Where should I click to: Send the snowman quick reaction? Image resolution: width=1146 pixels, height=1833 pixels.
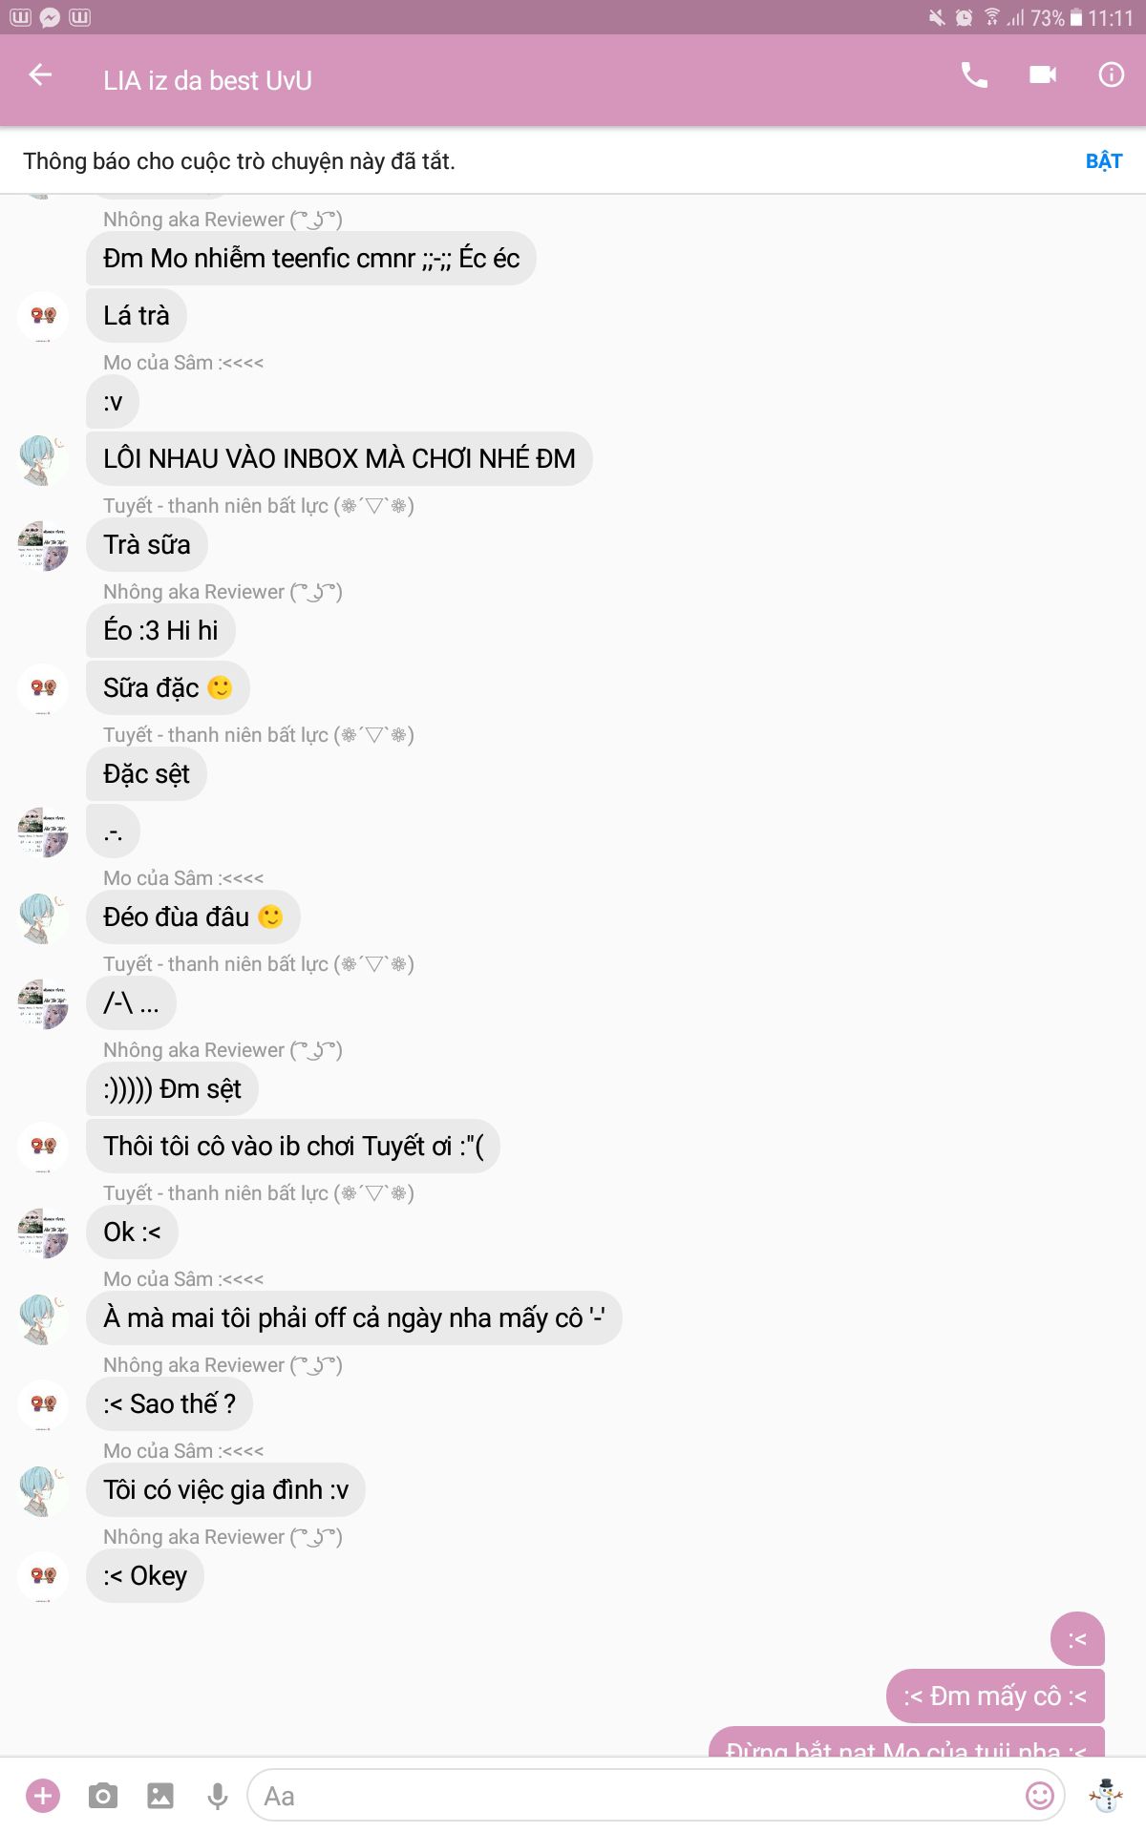1106,1796
